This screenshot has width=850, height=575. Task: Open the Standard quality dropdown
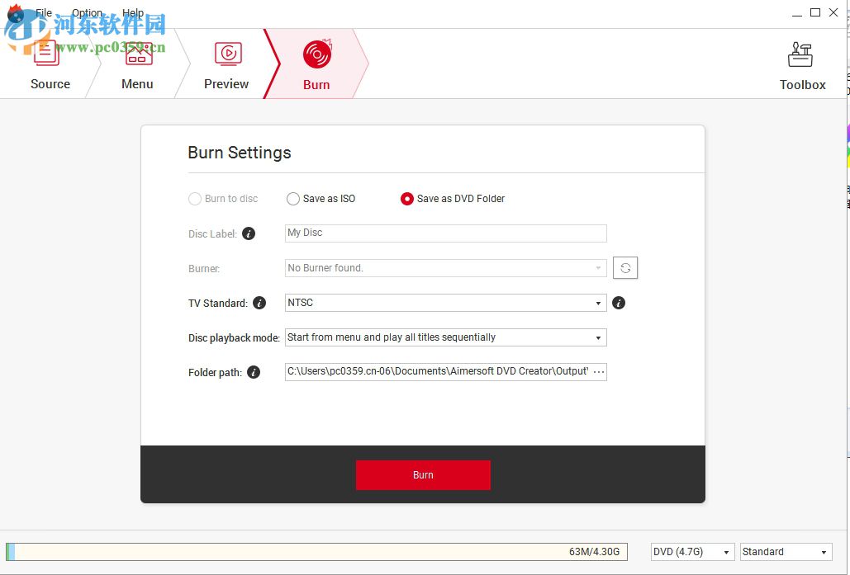pyautogui.click(x=786, y=552)
